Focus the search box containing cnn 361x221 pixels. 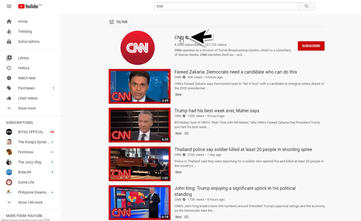pos(226,6)
